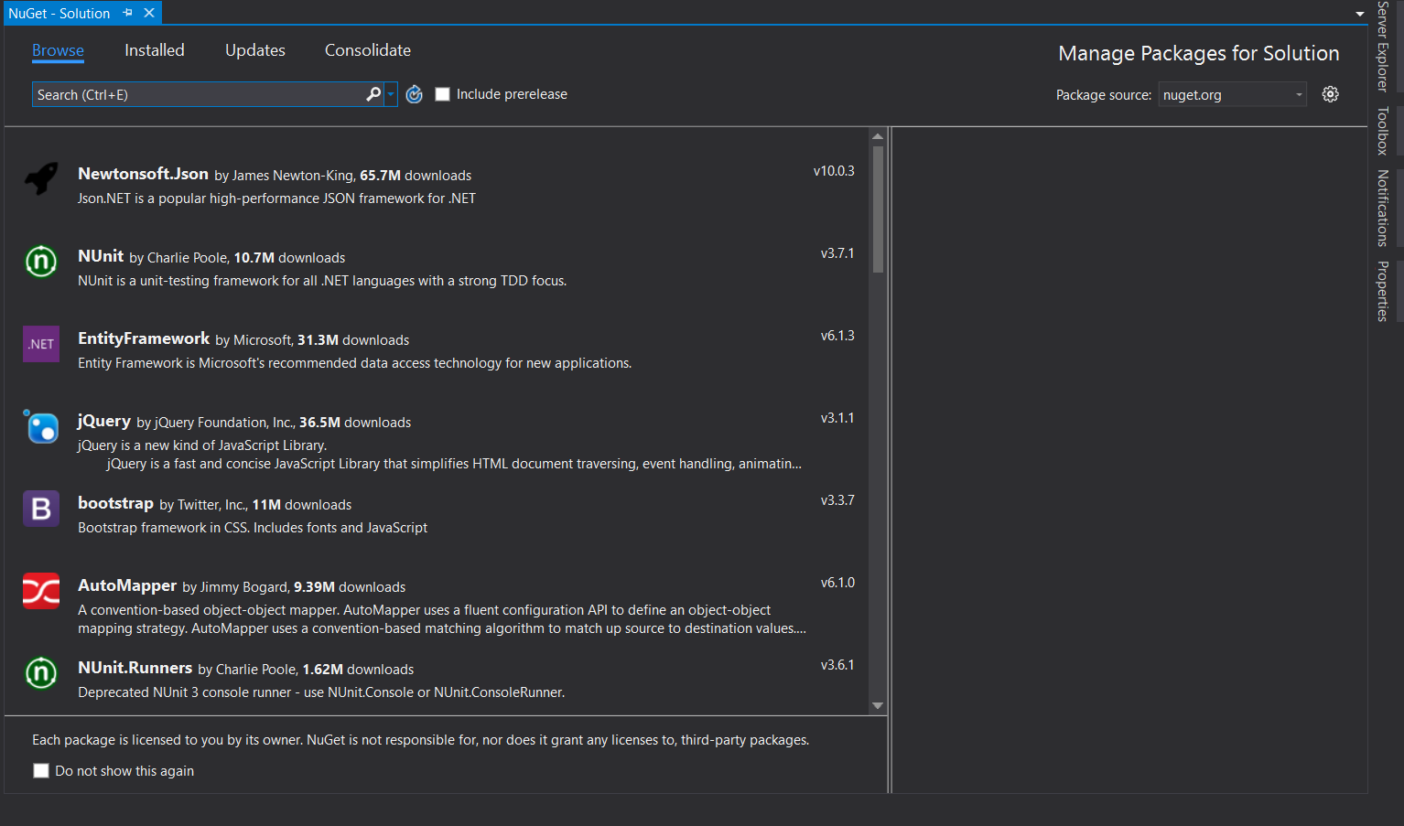Click the Deprecated NUnit 3 console runner text

pos(321,692)
